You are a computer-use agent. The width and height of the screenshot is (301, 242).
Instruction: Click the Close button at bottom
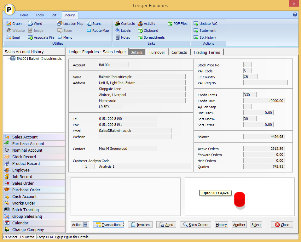tap(282, 225)
